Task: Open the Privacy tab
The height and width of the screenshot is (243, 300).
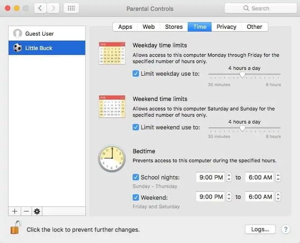Action: pyautogui.click(x=226, y=27)
